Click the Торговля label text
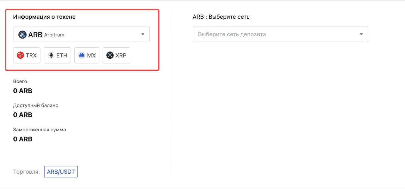This screenshot has width=405, height=191. [27, 172]
